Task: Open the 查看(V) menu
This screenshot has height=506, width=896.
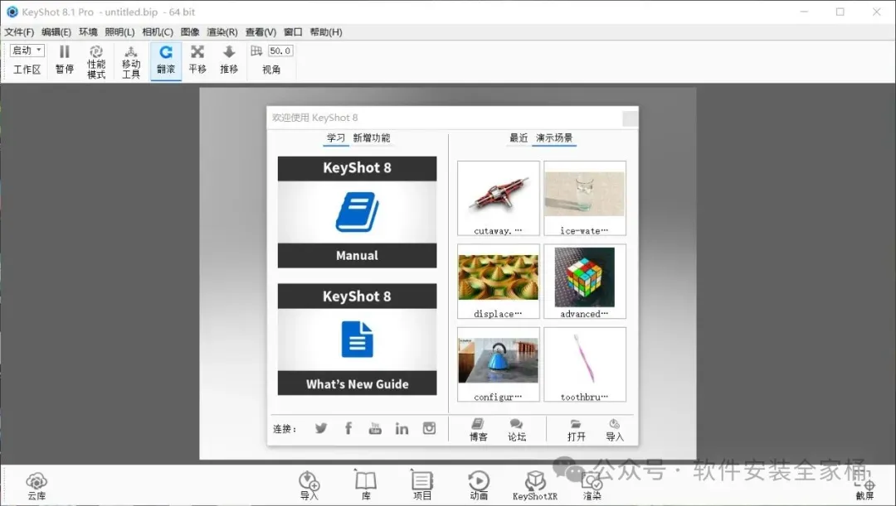Action: [x=261, y=32]
